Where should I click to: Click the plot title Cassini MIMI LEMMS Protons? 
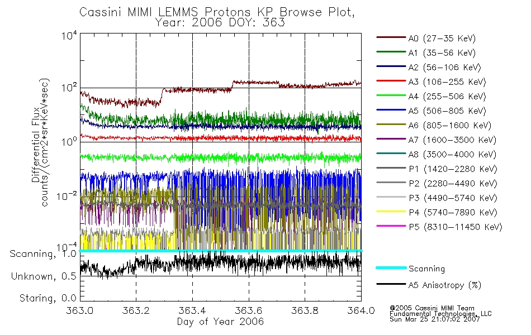pos(217,12)
